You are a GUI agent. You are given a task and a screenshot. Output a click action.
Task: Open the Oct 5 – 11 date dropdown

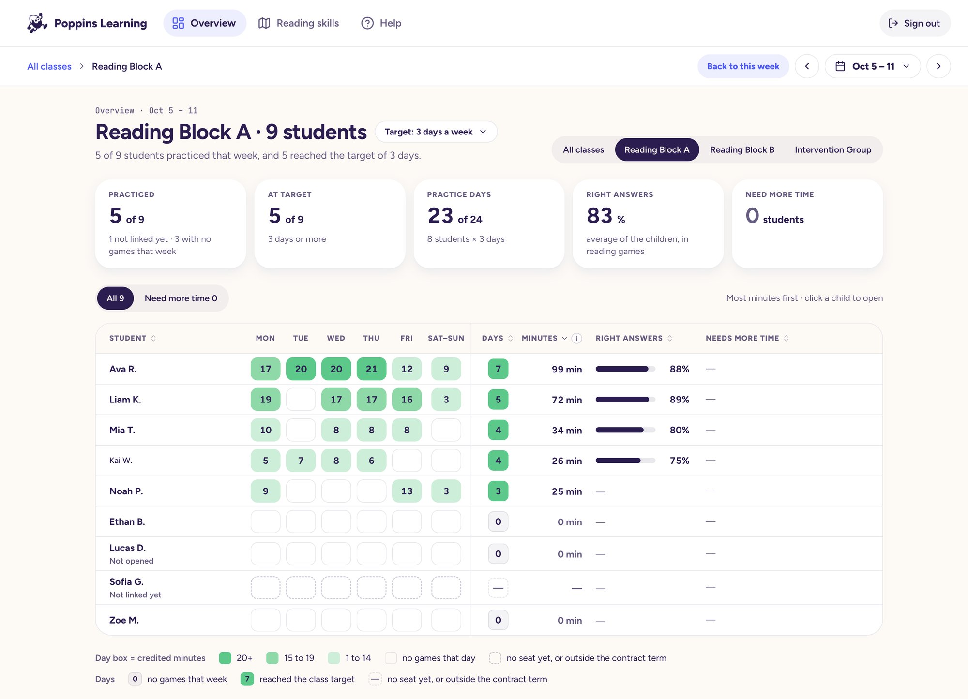(x=873, y=66)
